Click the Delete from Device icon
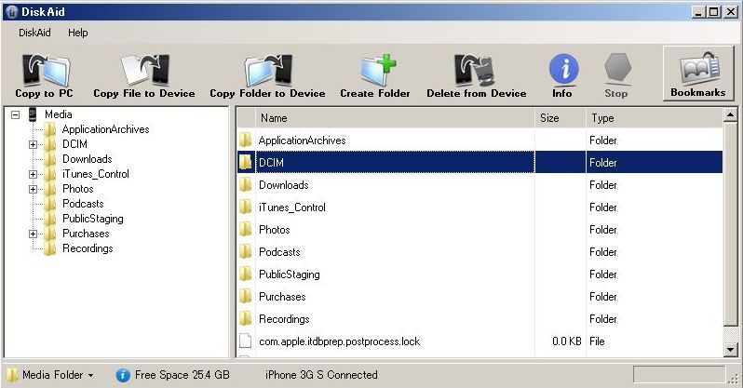743x388 pixels. tap(476, 70)
